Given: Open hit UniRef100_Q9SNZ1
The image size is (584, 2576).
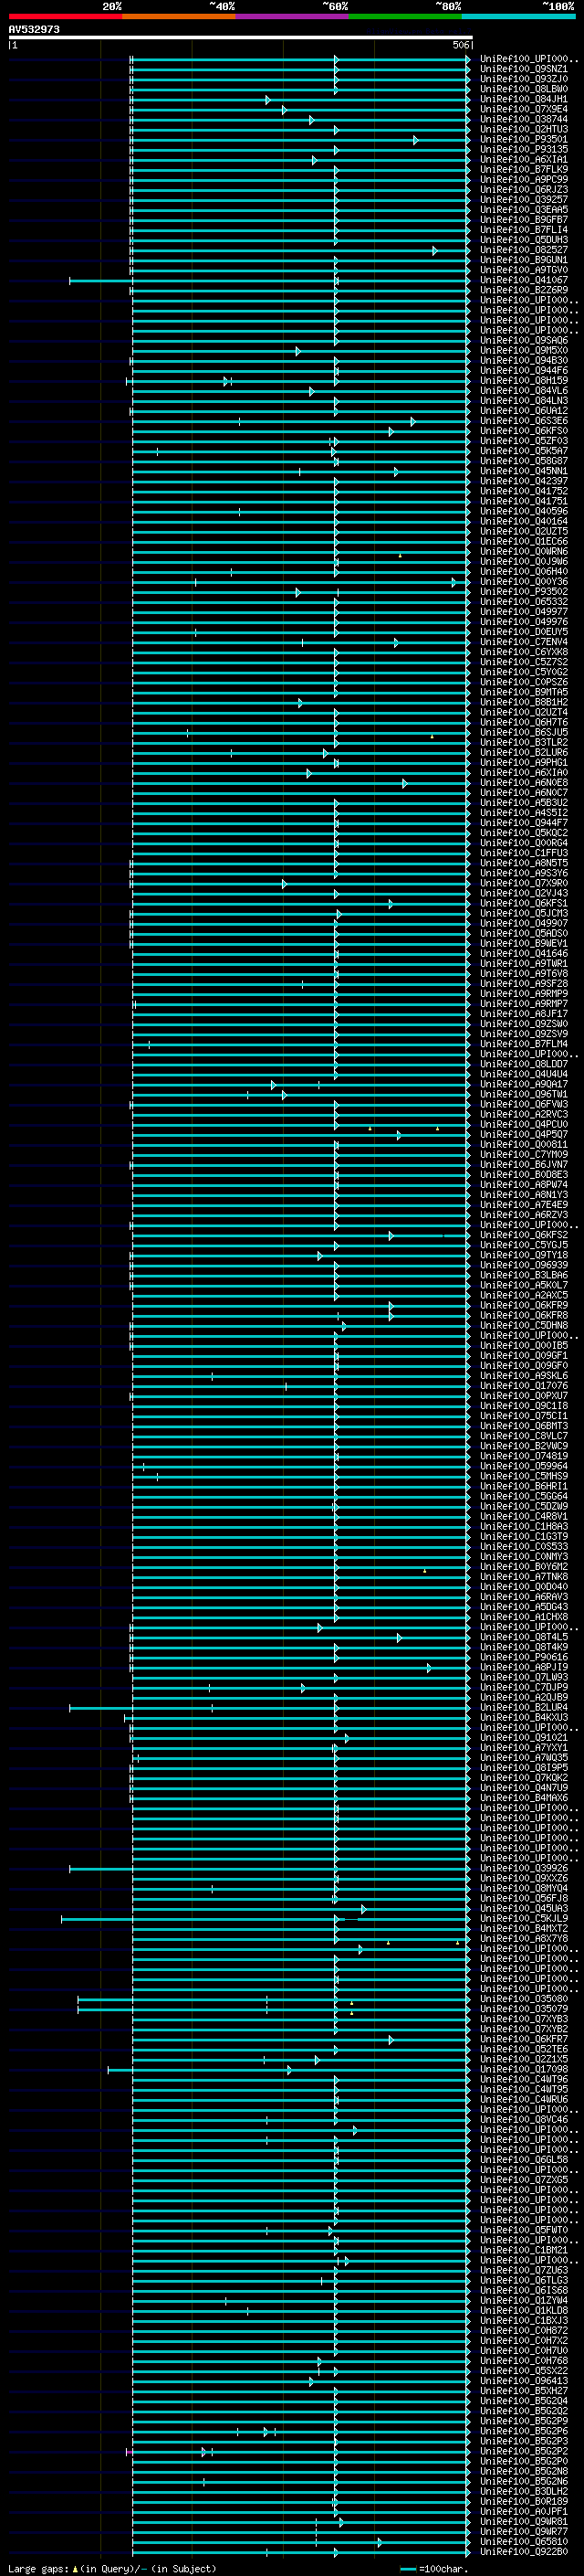Looking at the screenshot, I should tap(524, 69).
